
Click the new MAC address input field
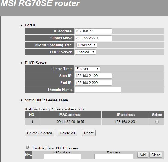click(x=62, y=156)
